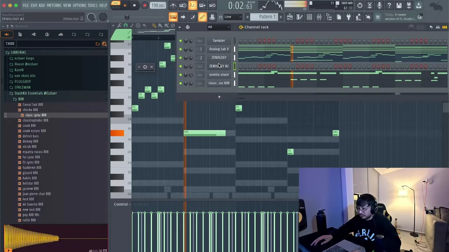Toggle loop recording icon
This screenshot has width=449, height=252.
pos(212,6)
